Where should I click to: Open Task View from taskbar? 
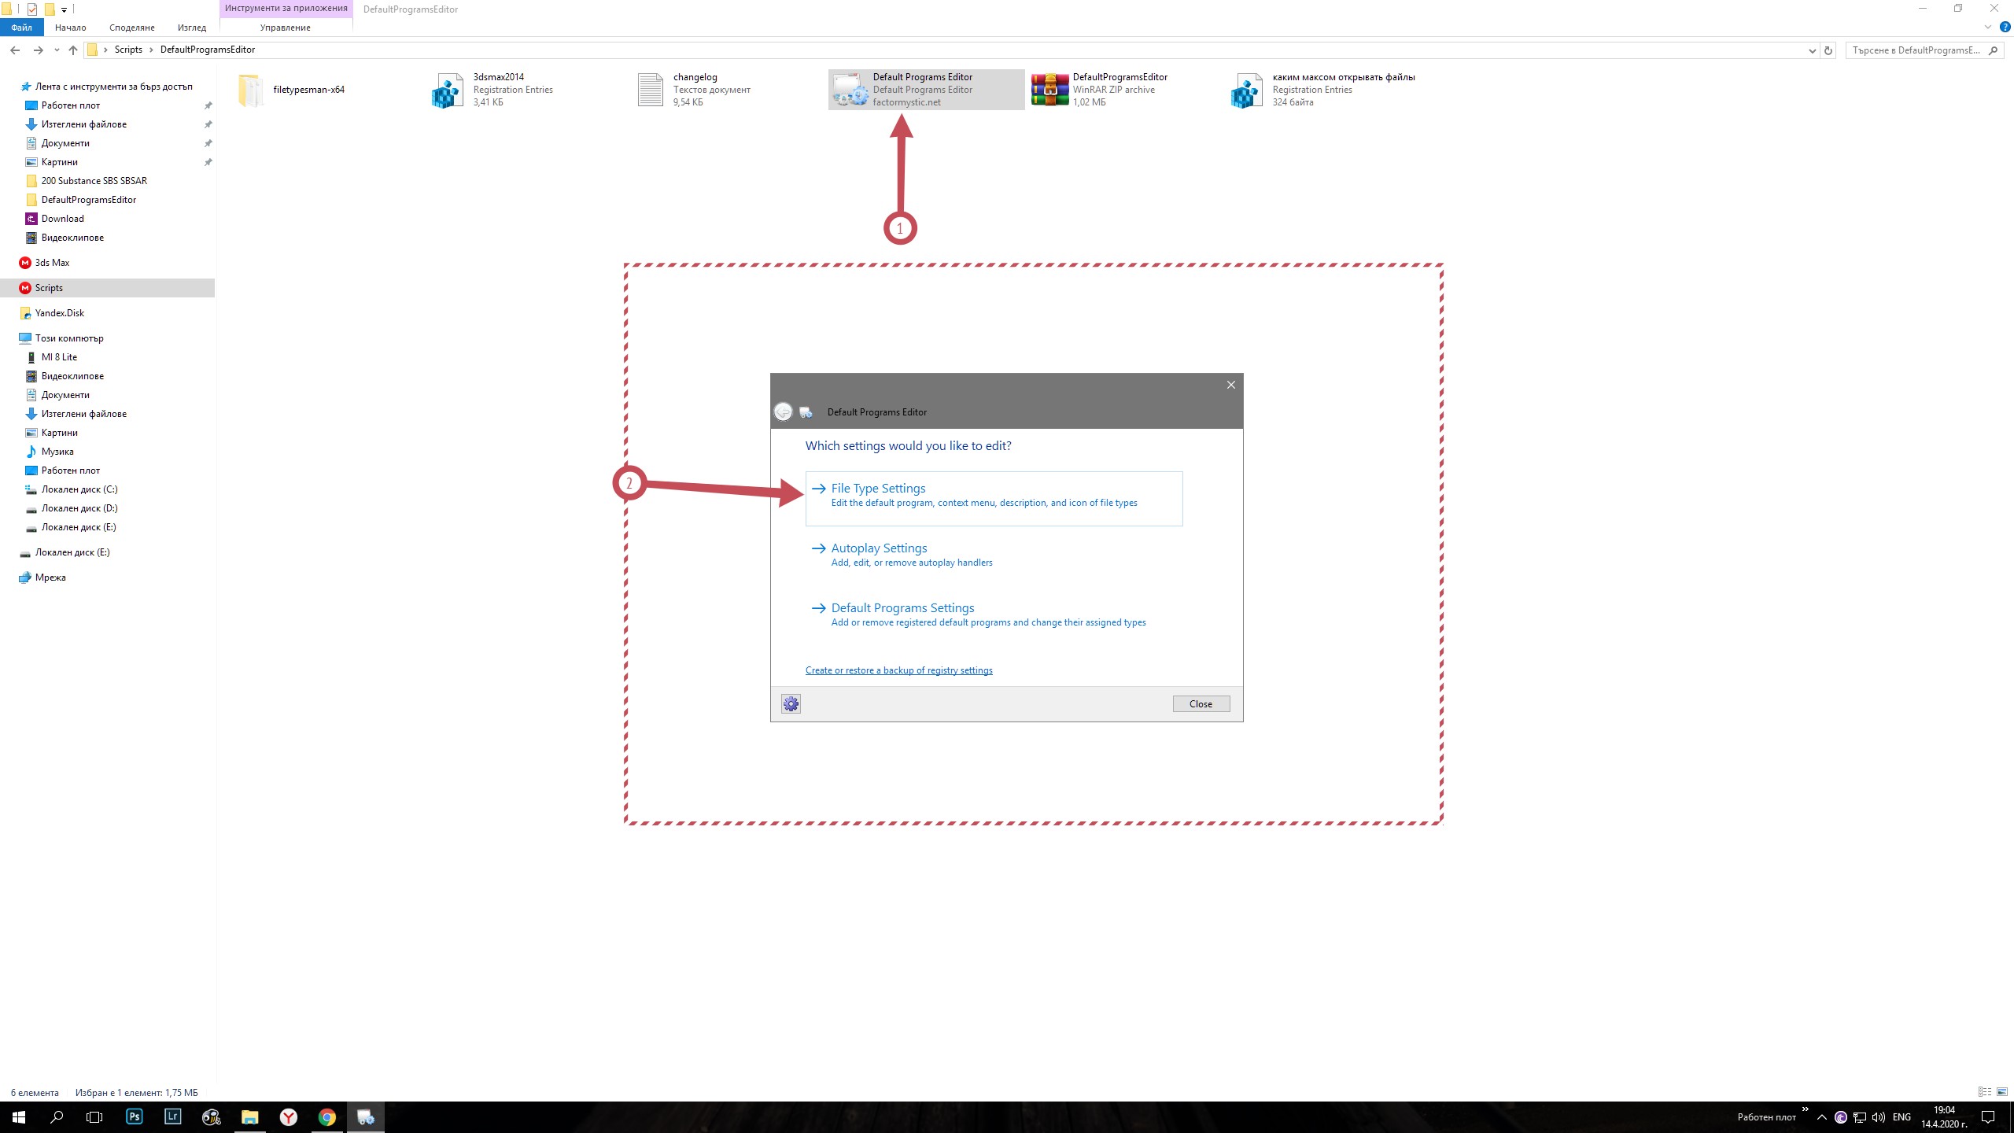94,1116
